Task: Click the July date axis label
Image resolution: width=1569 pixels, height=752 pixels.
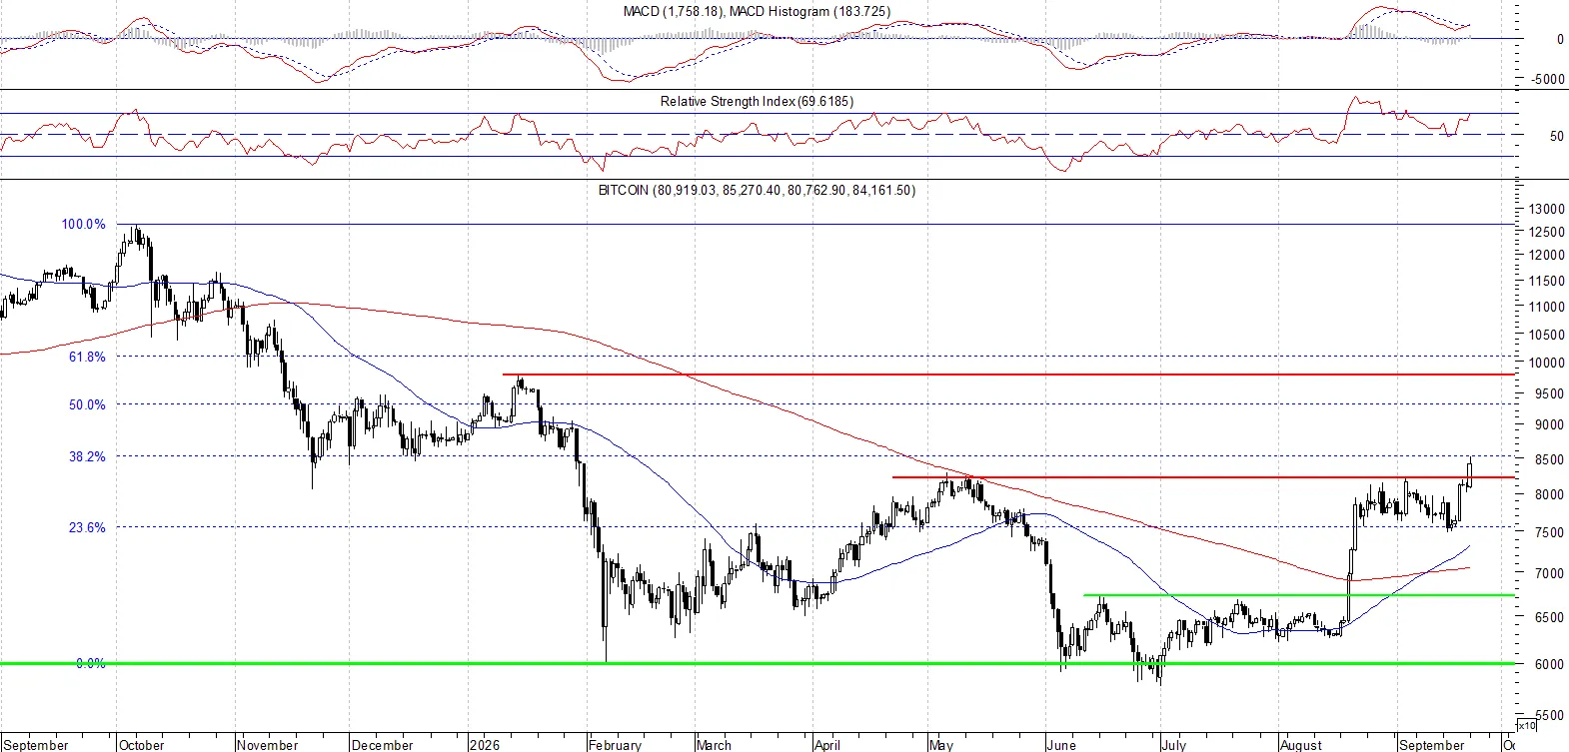Action: coord(1174,745)
